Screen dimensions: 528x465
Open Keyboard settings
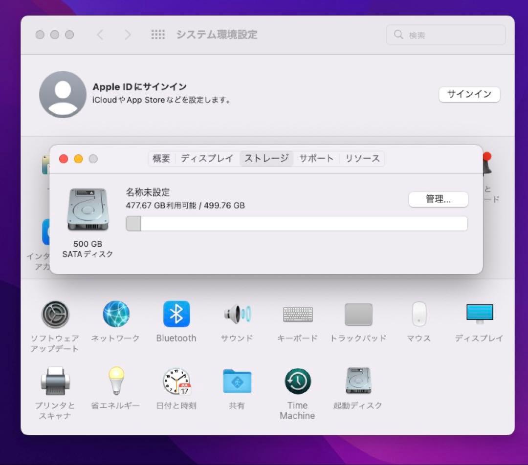[x=297, y=314]
